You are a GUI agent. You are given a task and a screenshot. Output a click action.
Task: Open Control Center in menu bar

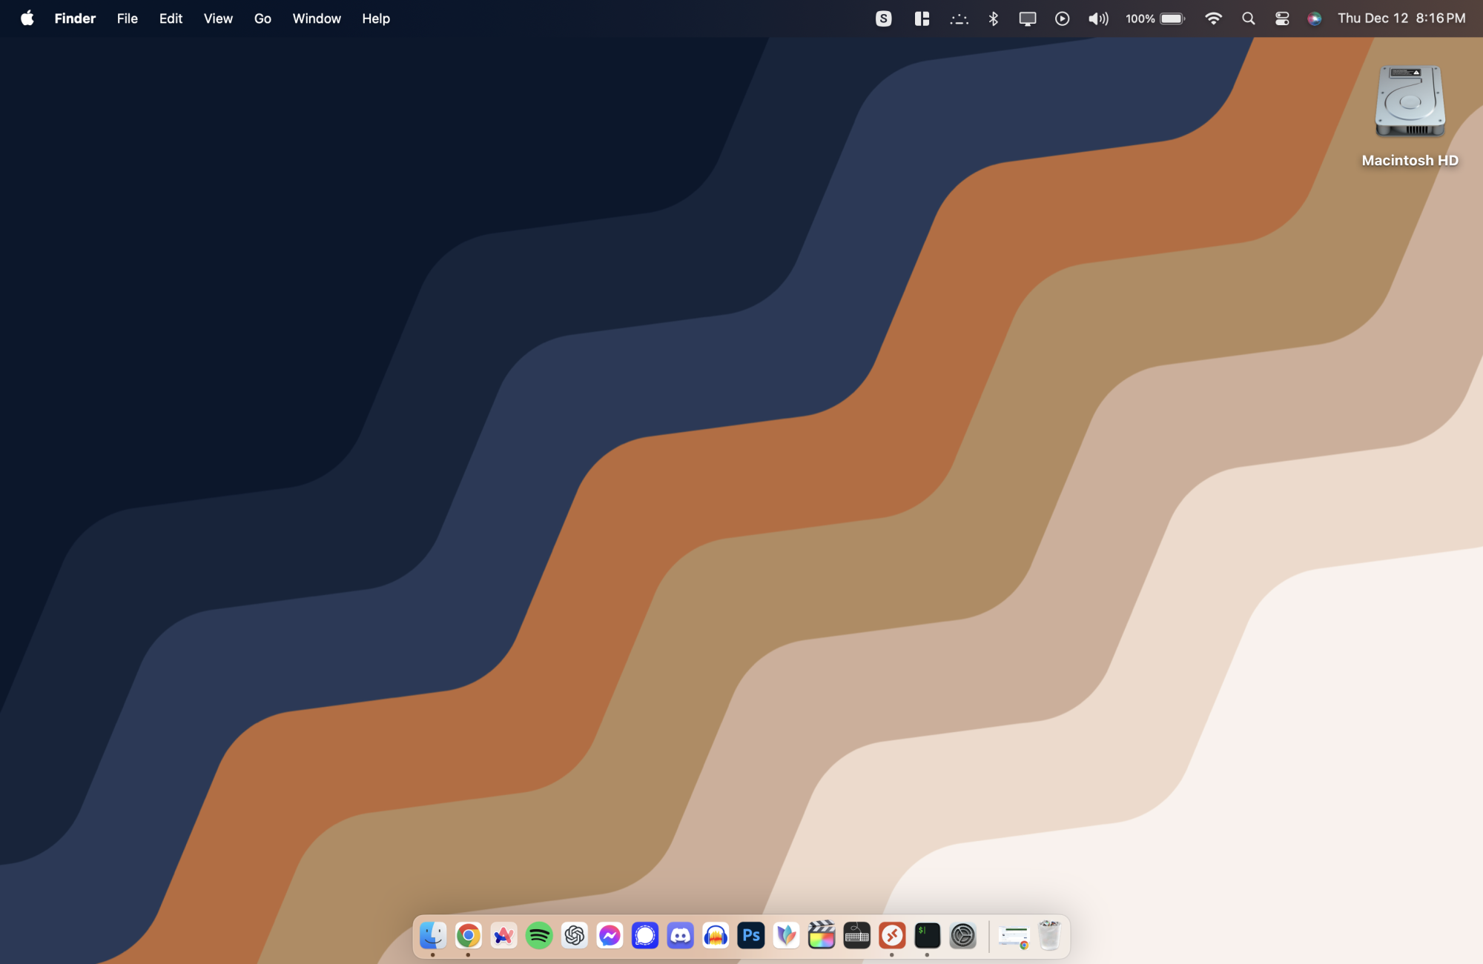(x=1282, y=19)
